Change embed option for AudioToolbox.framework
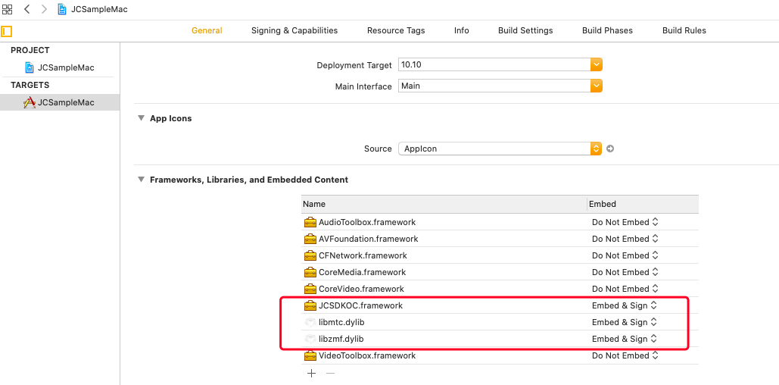 pos(625,222)
